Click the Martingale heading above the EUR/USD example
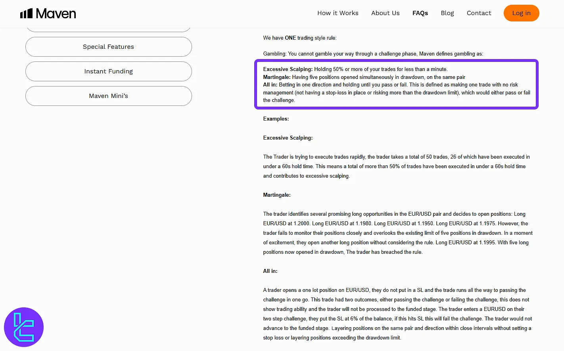 [277, 195]
